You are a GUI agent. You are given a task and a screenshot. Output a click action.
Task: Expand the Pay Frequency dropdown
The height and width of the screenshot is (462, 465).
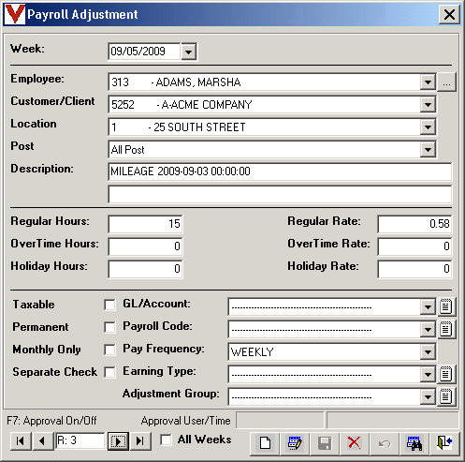tap(428, 352)
